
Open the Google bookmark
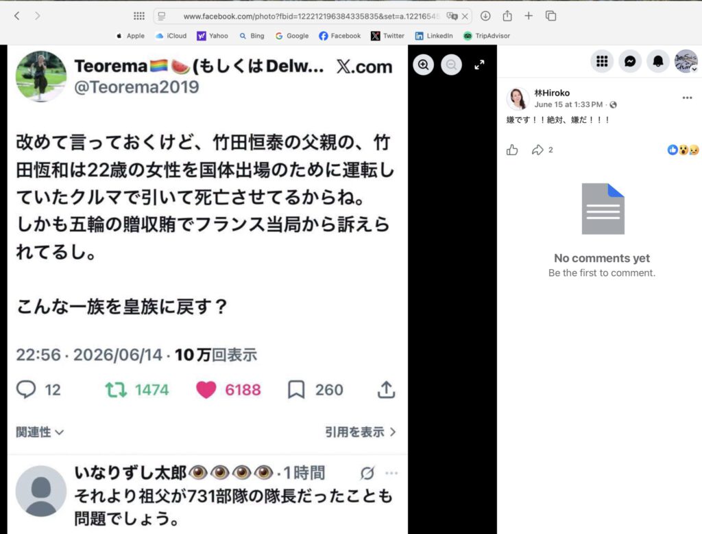292,36
